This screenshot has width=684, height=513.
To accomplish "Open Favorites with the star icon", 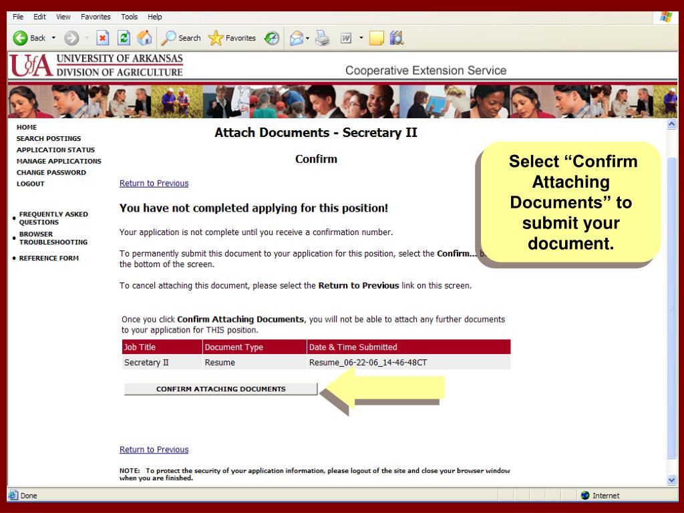I will tap(232, 38).
